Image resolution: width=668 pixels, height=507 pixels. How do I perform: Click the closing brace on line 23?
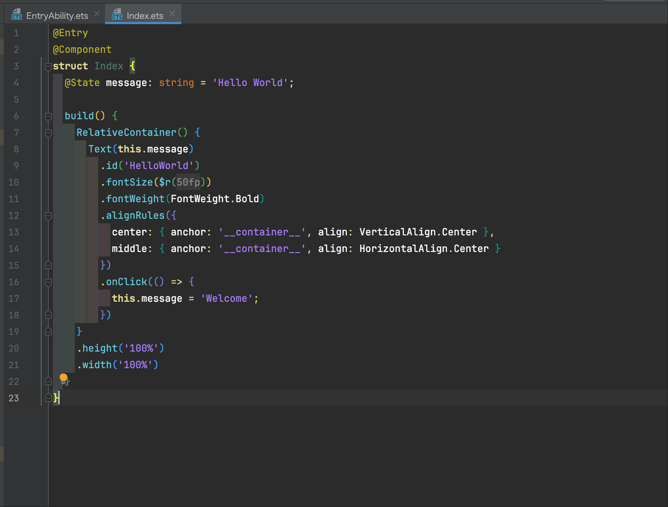(x=56, y=398)
